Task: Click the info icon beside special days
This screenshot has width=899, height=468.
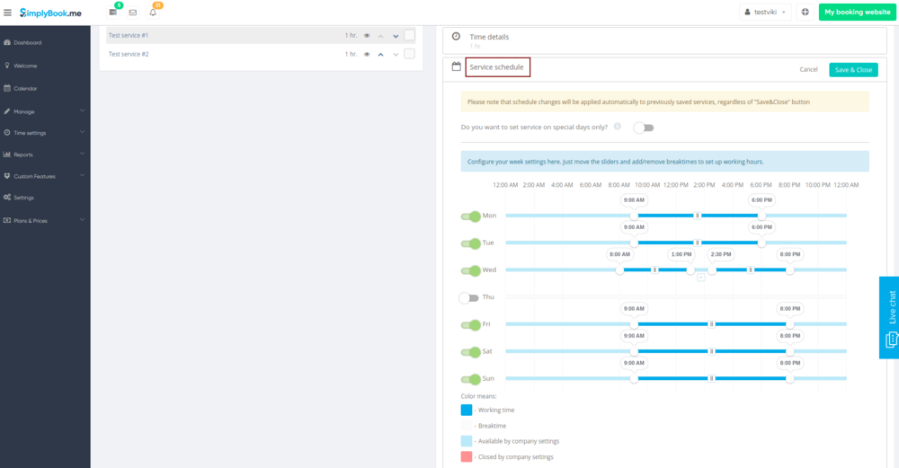Action: pos(618,127)
